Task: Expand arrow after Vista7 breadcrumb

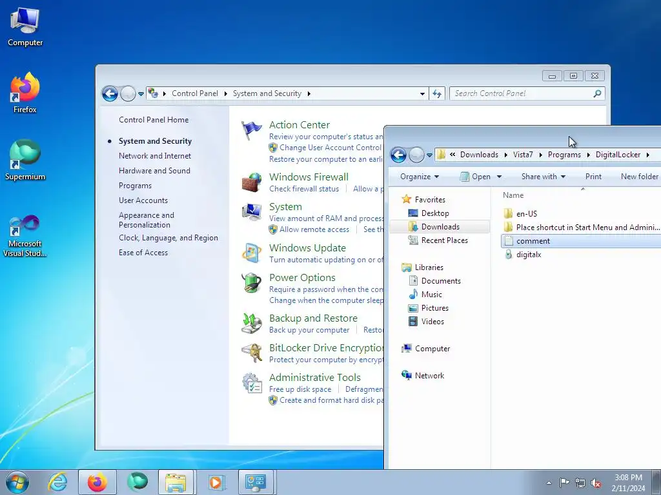Action: 540,155
